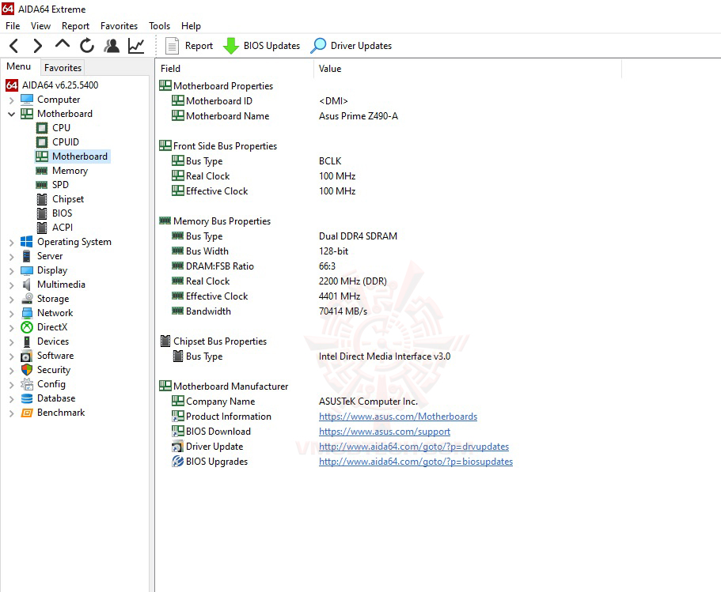Expand the Storage tree node
The width and height of the screenshot is (721, 592).
click(12, 299)
